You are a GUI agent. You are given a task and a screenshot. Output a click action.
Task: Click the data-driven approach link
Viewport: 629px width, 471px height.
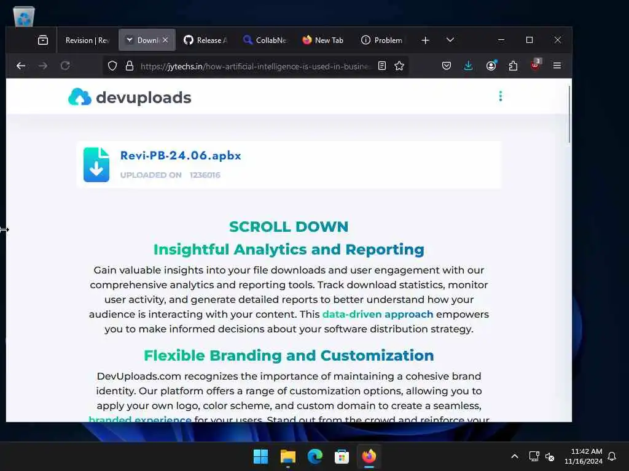pyautogui.click(x=378, y=315)
